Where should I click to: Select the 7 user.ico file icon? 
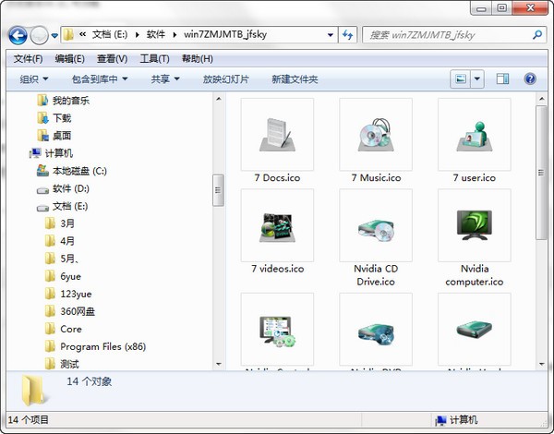[475, 135]
